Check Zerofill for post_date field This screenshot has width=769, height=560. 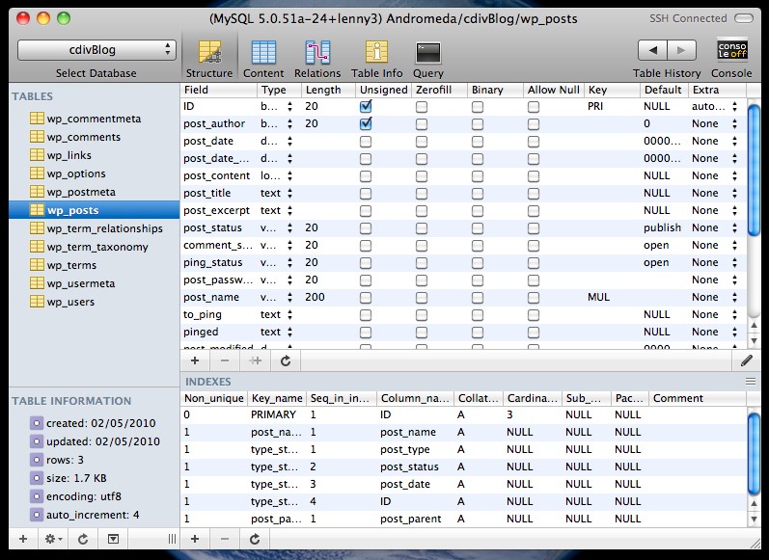click(x=422, y=142)
